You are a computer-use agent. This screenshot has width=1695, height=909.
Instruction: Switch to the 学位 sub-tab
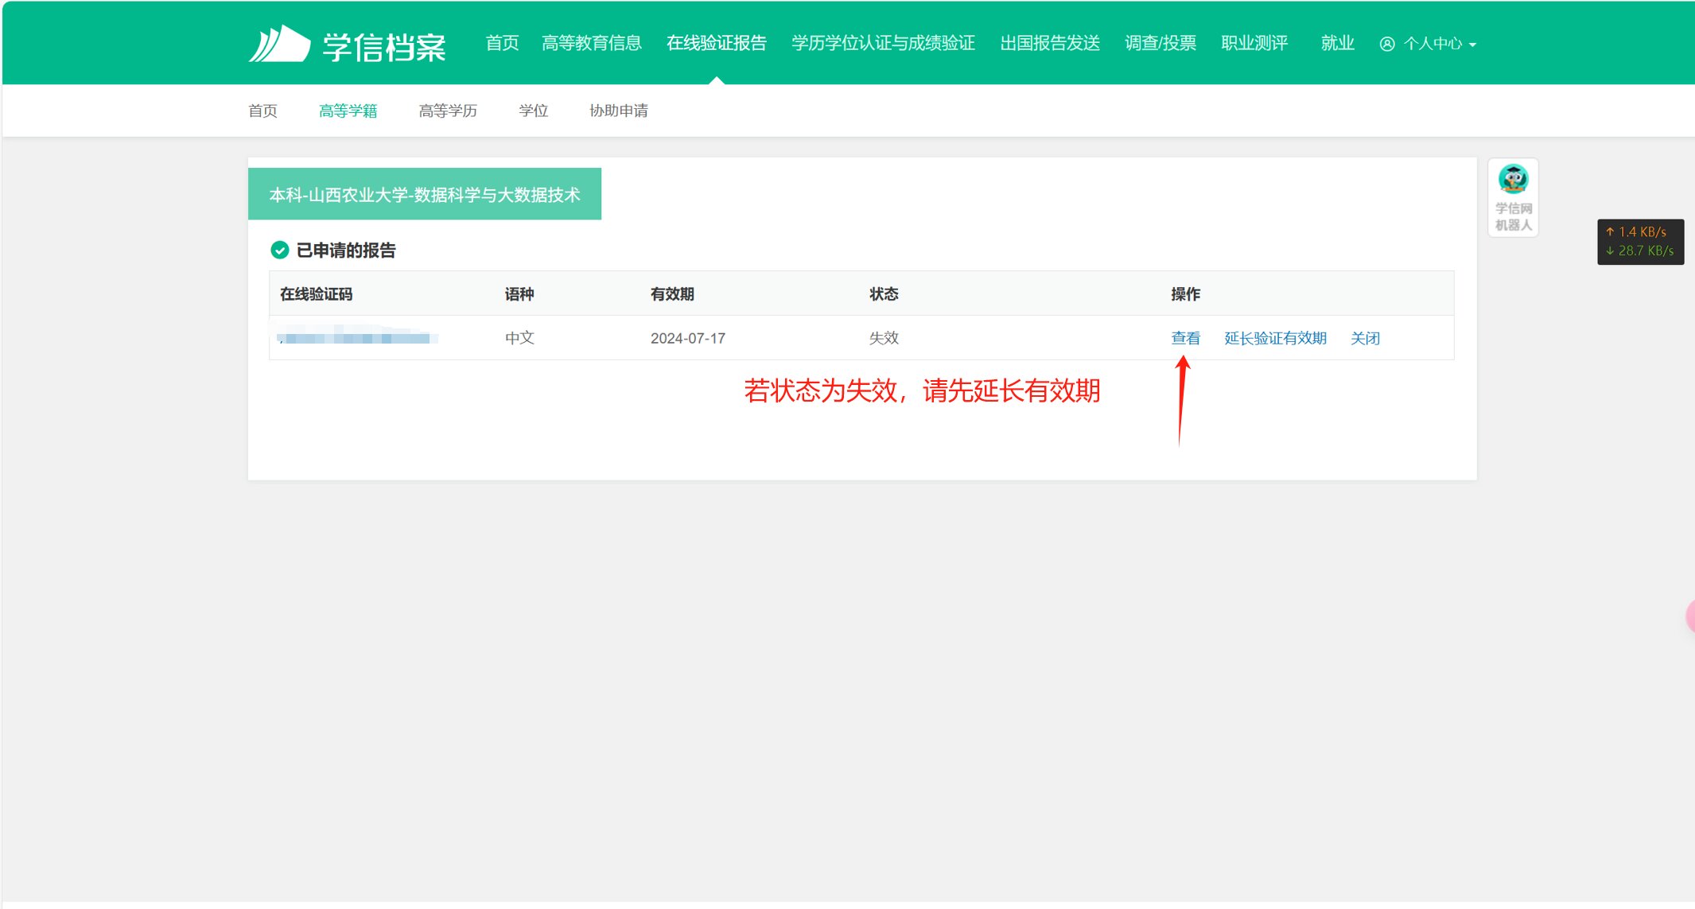coord(533,111)
